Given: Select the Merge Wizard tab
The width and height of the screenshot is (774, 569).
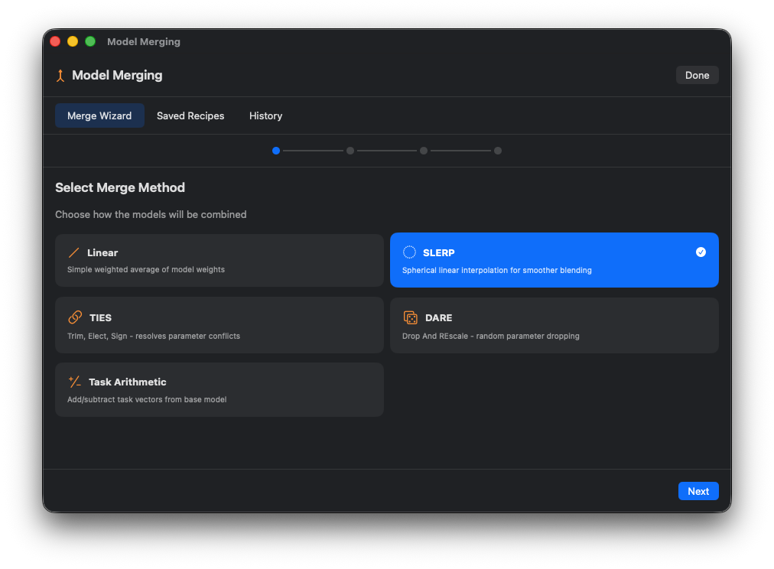Looking at the screenshot, I should coord(99,115).
